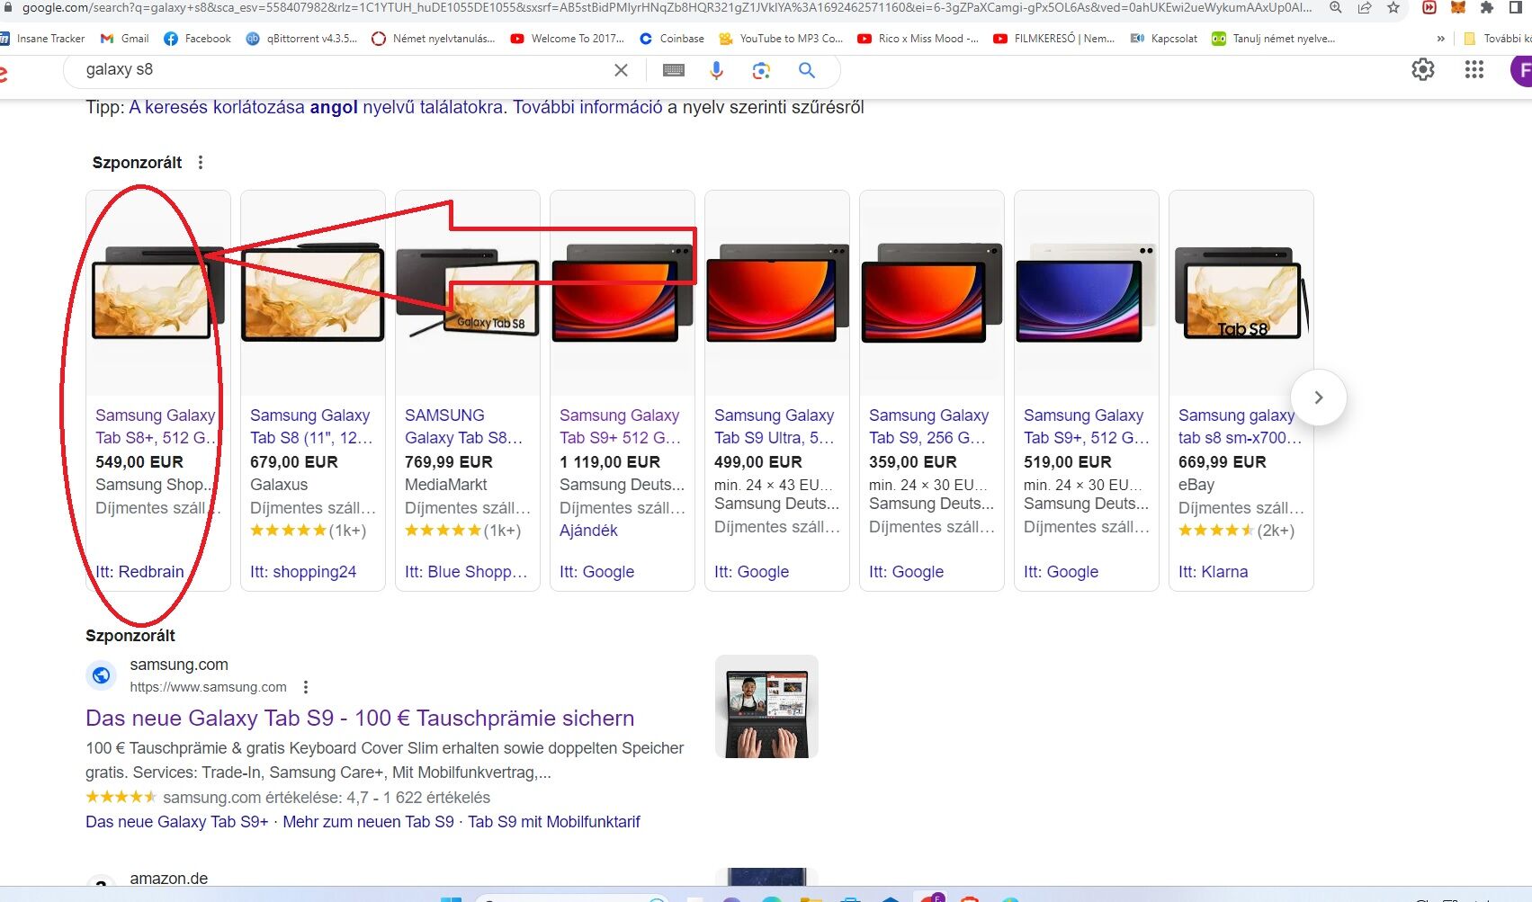
Task: Open the browser extensions puzzle icon
Action: (1487, 8)
